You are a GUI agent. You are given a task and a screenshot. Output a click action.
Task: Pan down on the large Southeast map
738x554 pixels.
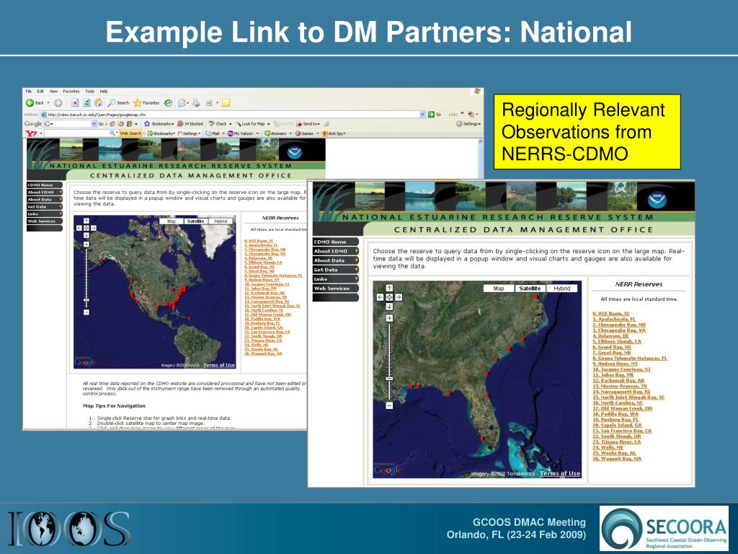[x=389, y=307]
